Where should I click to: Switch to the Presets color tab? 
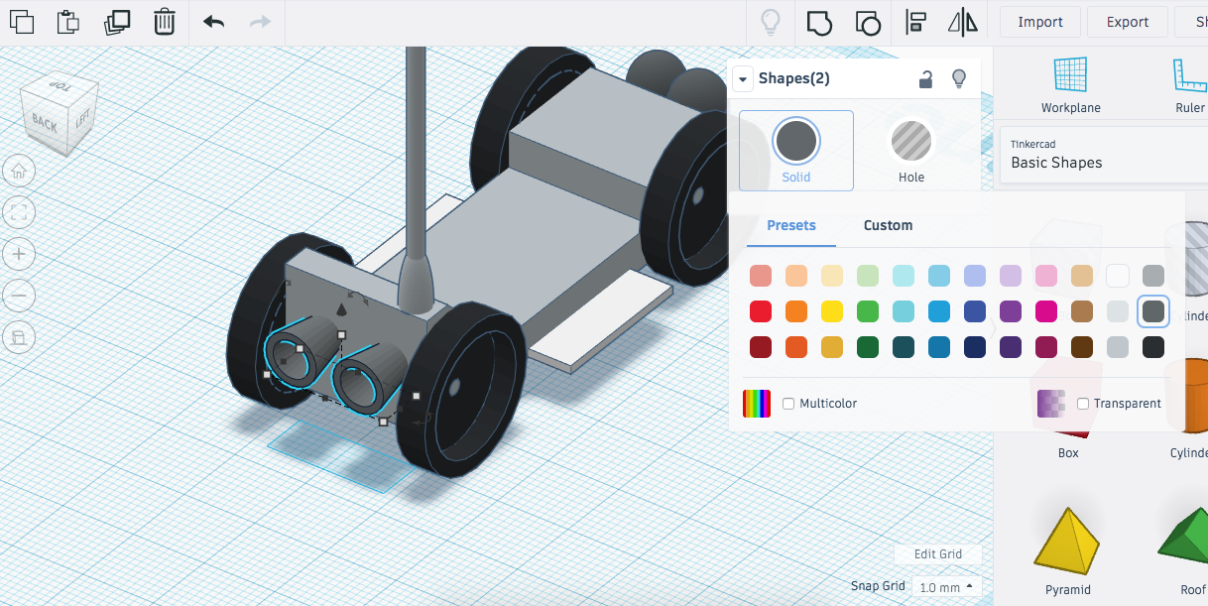coord(791,225)
